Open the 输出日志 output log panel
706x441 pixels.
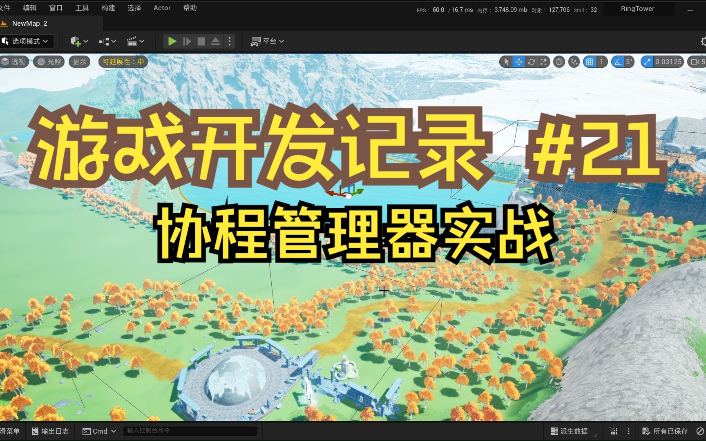pos(50,431)
